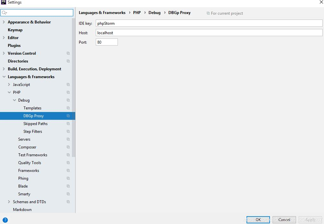Collapse the PHP node
Screen dimensions: 324x224
[9, 92]
